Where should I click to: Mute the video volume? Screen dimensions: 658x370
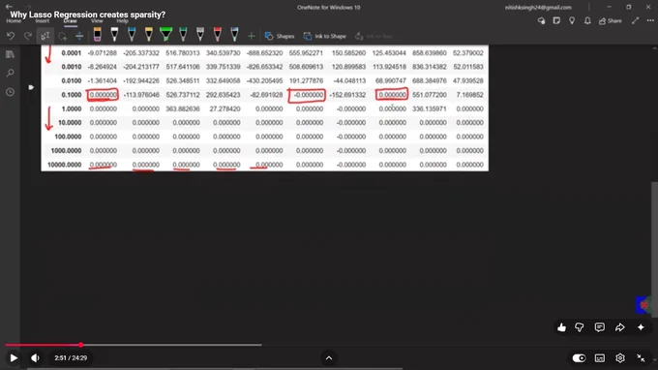35,358
